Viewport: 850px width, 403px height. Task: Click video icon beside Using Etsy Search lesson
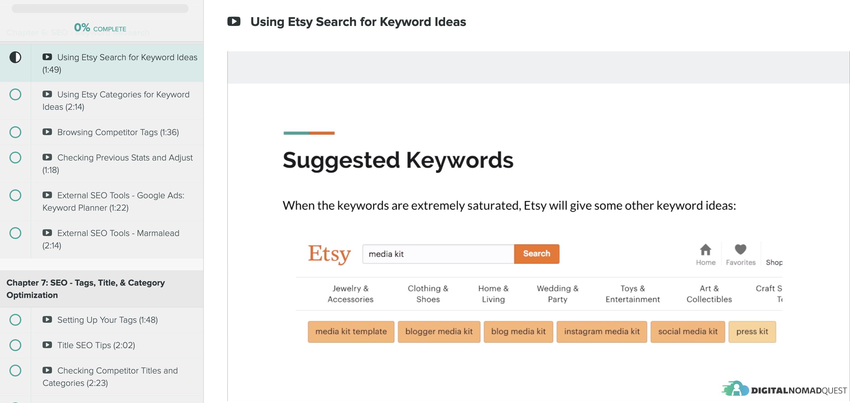47,57
